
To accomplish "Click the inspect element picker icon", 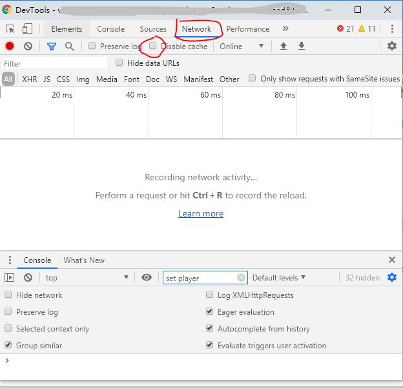I will 10,29.
